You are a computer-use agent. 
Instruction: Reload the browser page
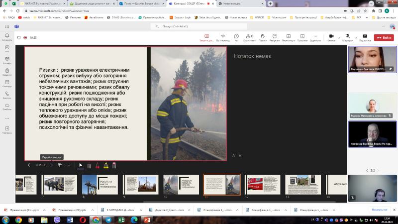(x=18, y=11)
